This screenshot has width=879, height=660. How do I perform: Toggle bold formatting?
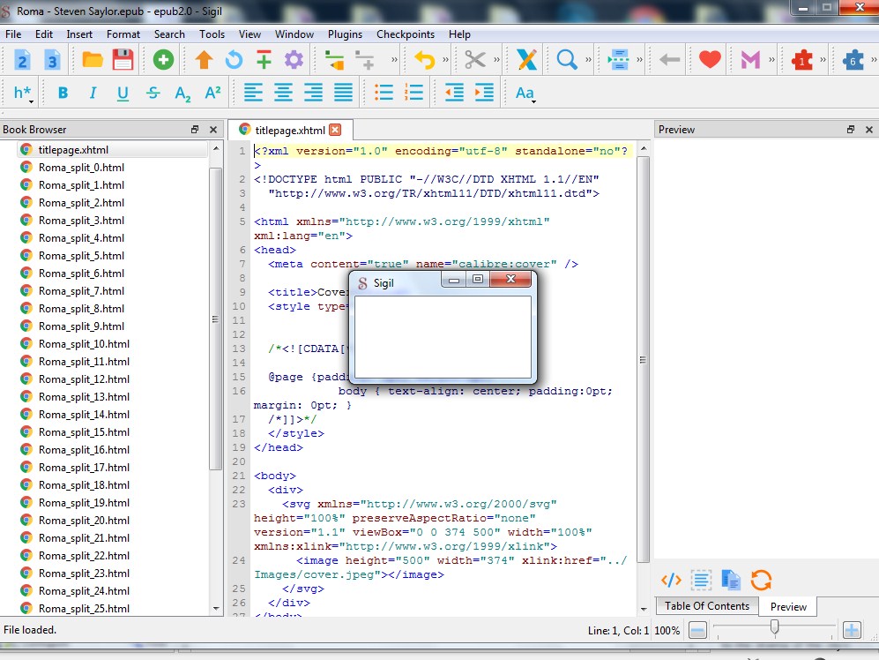pos(63,93)
